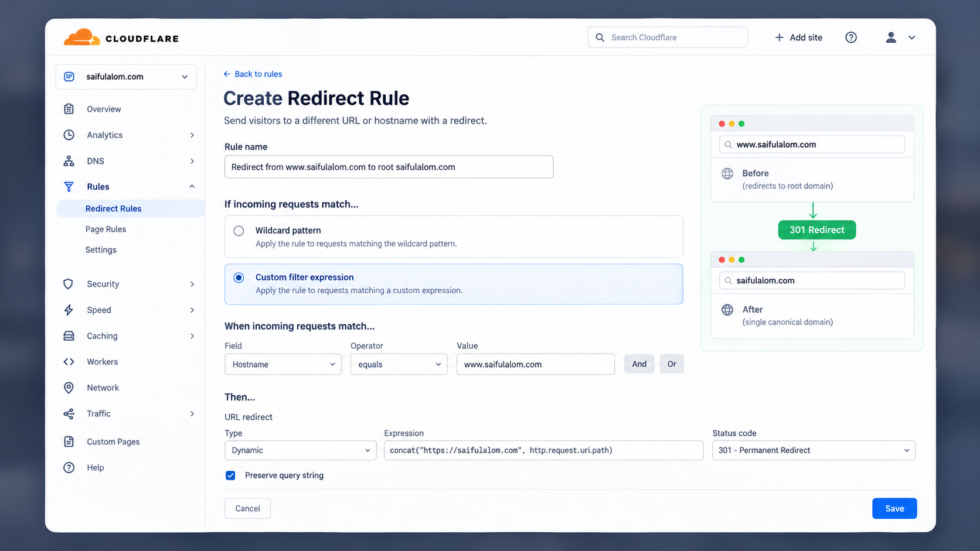The image size is (980, 551).
Task: Open the user account profile icon
Action: (x=891, y=37)
